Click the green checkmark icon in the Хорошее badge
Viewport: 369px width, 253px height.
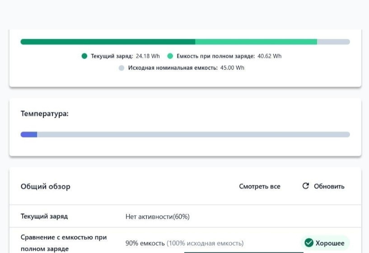[x=309, y=243]
